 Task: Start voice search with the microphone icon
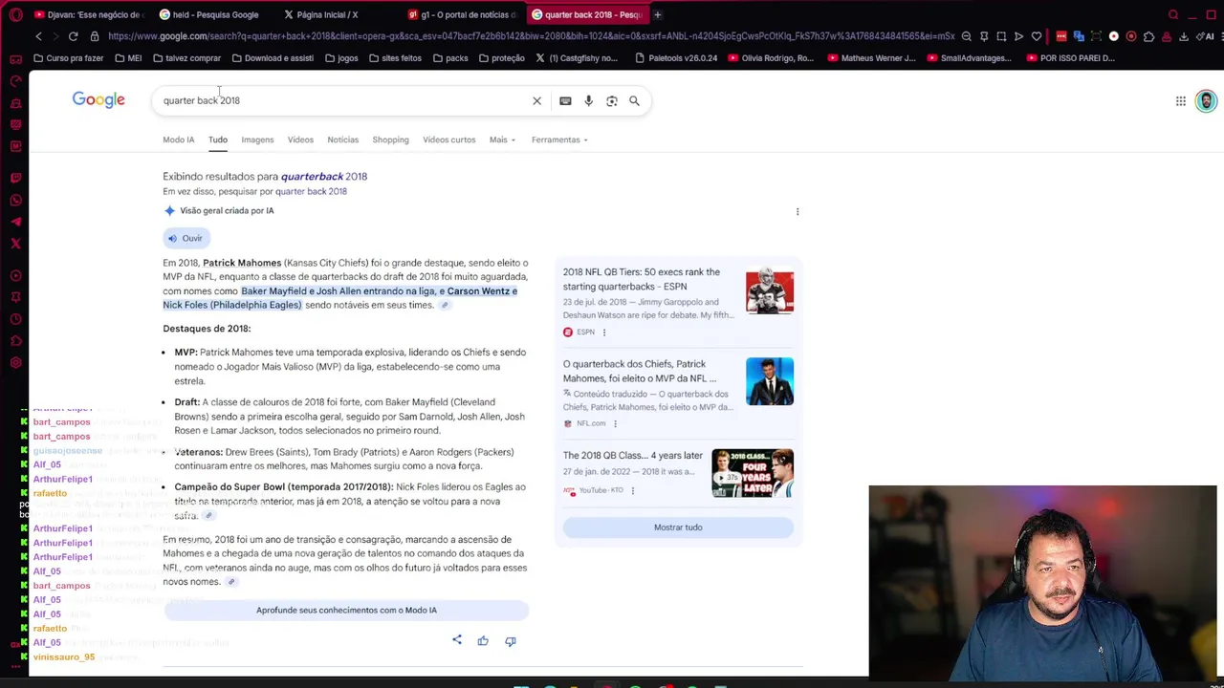point(588,100)
